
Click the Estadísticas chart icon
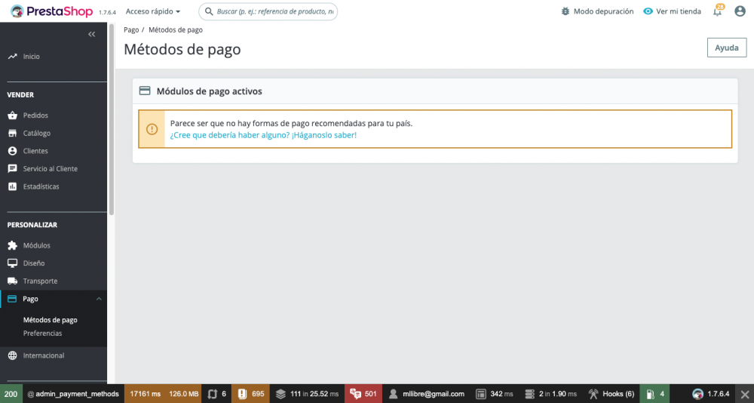tap(13, 186)
